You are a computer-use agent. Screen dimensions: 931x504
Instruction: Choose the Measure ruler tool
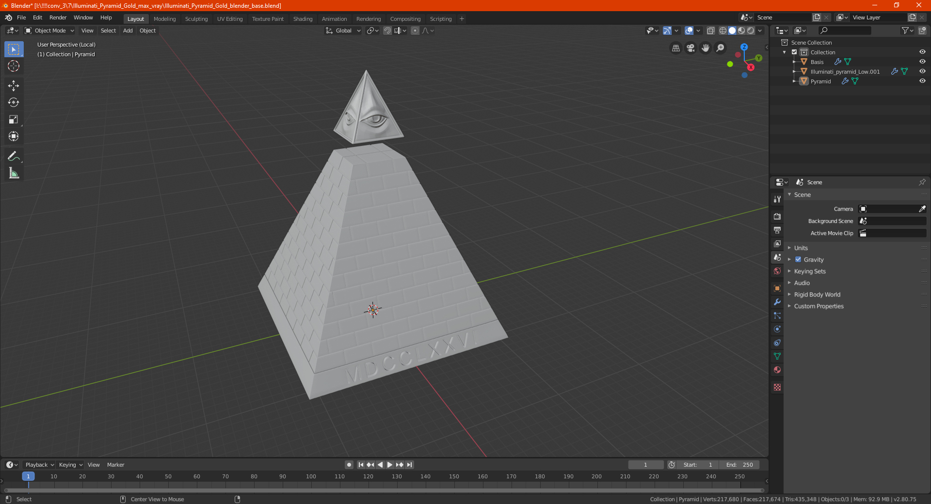14,173
